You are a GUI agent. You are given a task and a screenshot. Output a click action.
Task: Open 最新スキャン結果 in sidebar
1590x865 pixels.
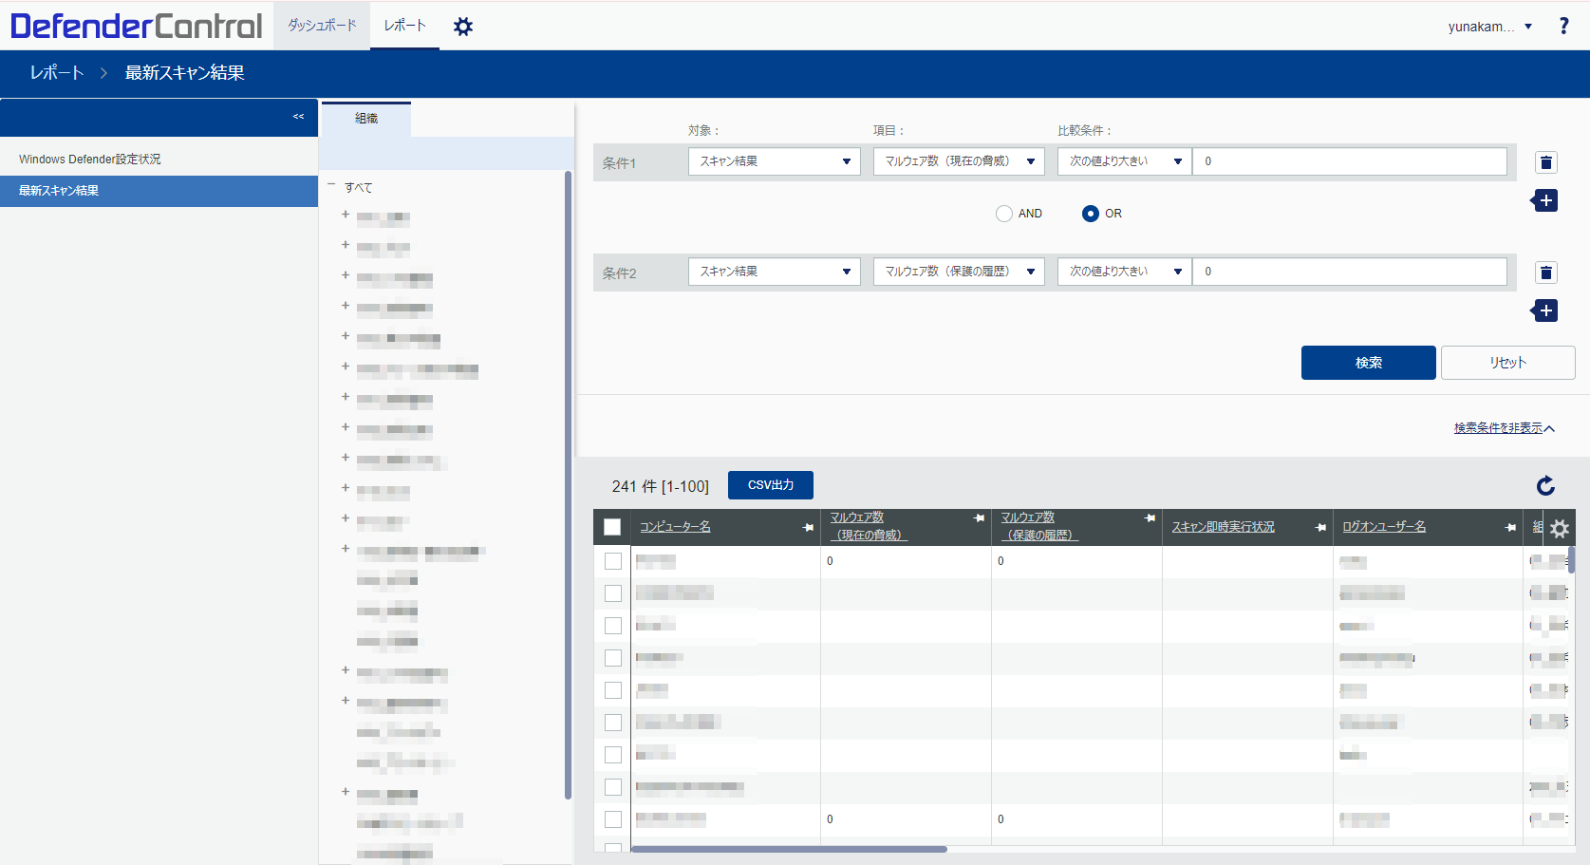coord(159,191)
